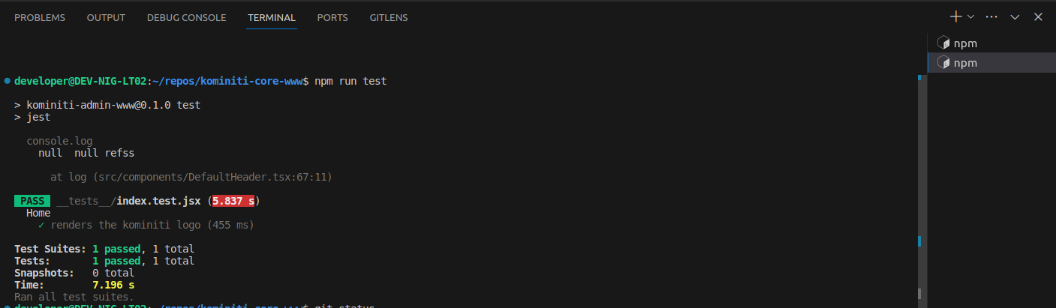Click the npm run test command text
This screenshot has width=1056, height=308.
[x=350, y=81]
